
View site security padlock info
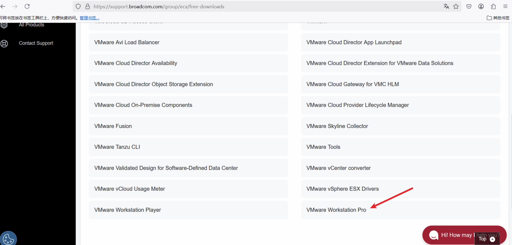click(x=88, y=7)
